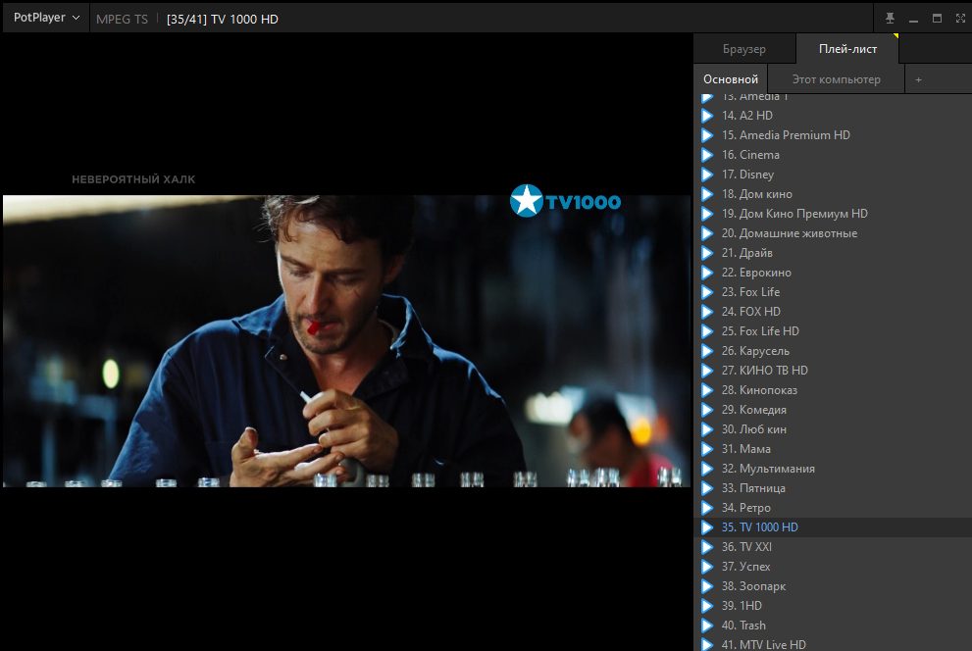972x651 pixels.
Task: Click the play icon beside A2 HD
Action: tap(706, 116)
